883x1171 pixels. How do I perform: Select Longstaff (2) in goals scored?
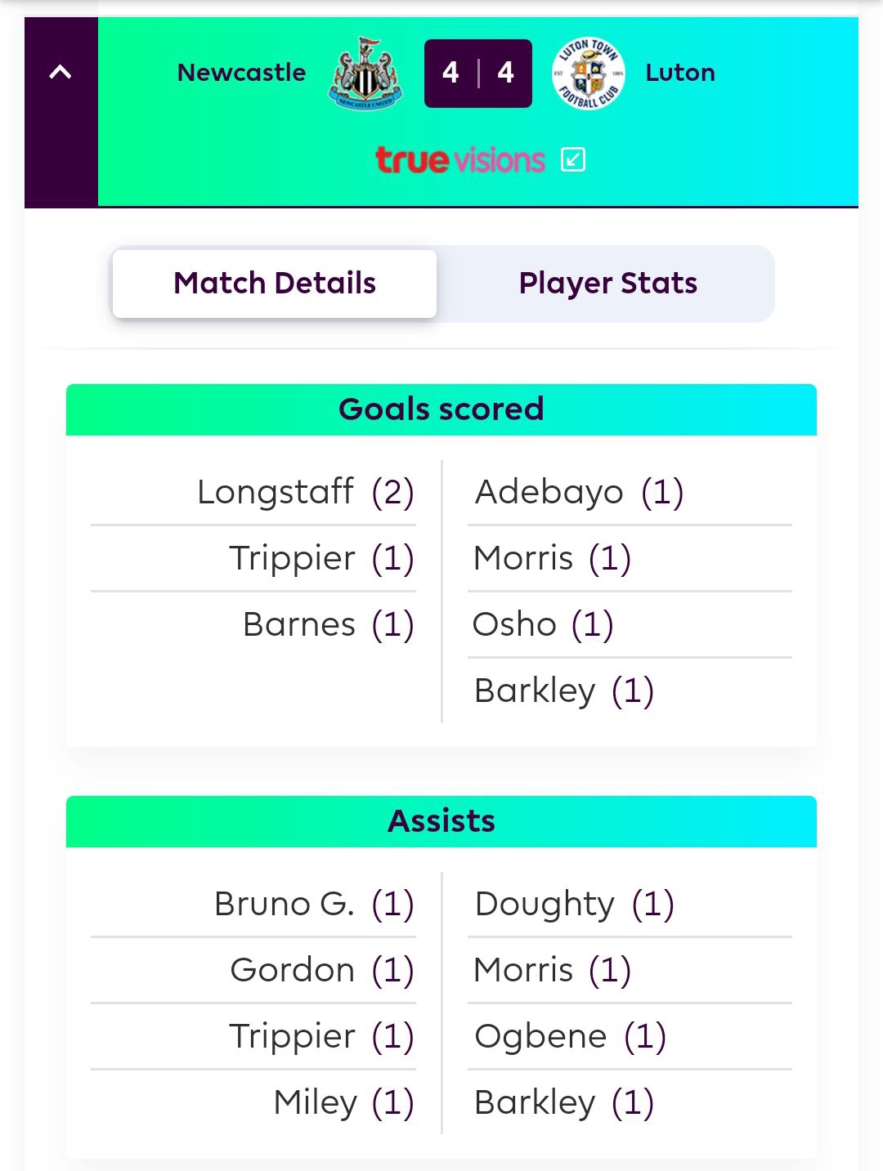pyautogui.click(x=306, y=492)
